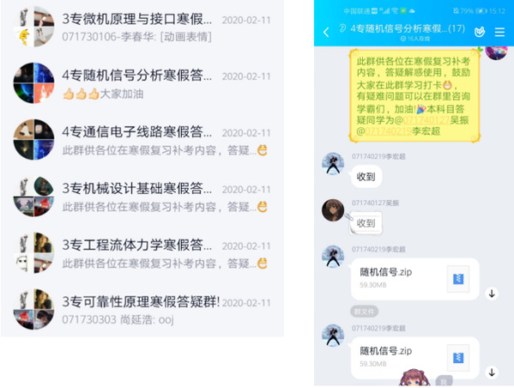
Task: View 071740219李宏超 avatar above 收到 message
Action: tap(333, 163)
